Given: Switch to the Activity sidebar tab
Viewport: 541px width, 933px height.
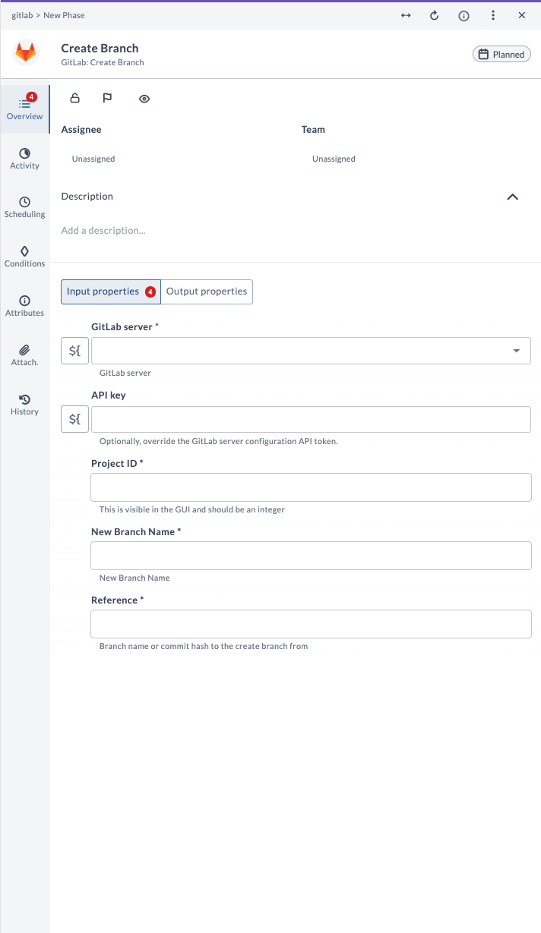Looking at the screenshot, I should [x=24, y=159].
